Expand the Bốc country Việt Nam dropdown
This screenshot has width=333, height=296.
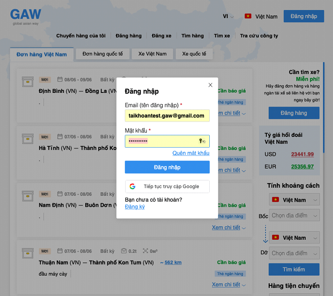[x=294, y=200]
